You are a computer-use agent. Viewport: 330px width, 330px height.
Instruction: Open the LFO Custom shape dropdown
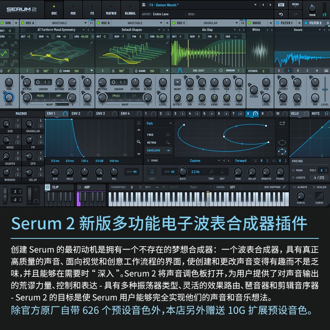coord(219,160)
